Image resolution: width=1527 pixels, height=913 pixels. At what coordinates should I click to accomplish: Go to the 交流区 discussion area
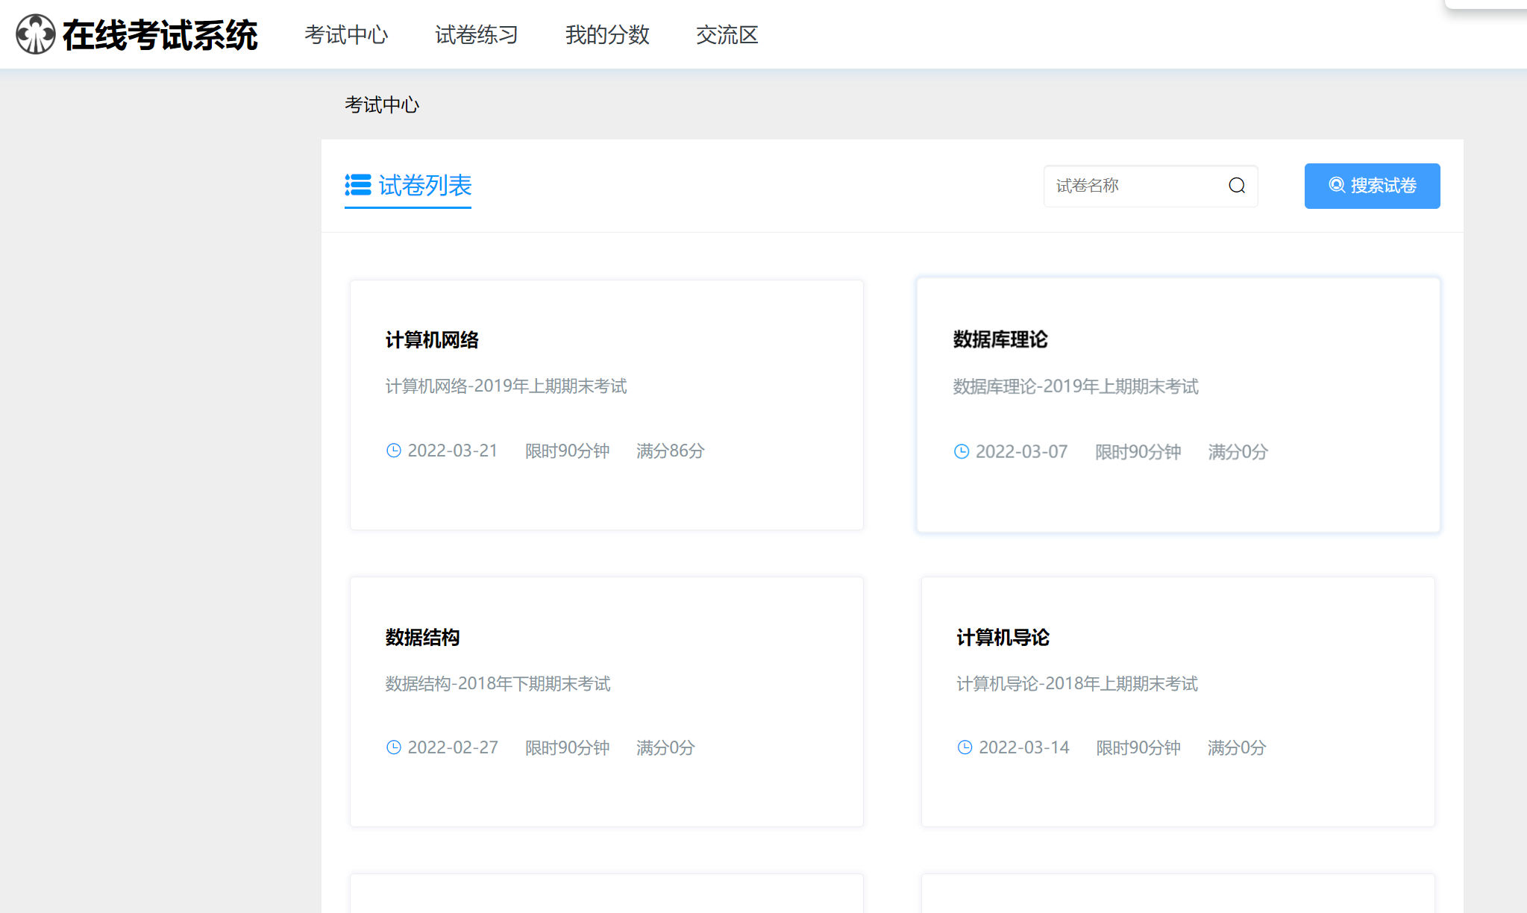727,35
